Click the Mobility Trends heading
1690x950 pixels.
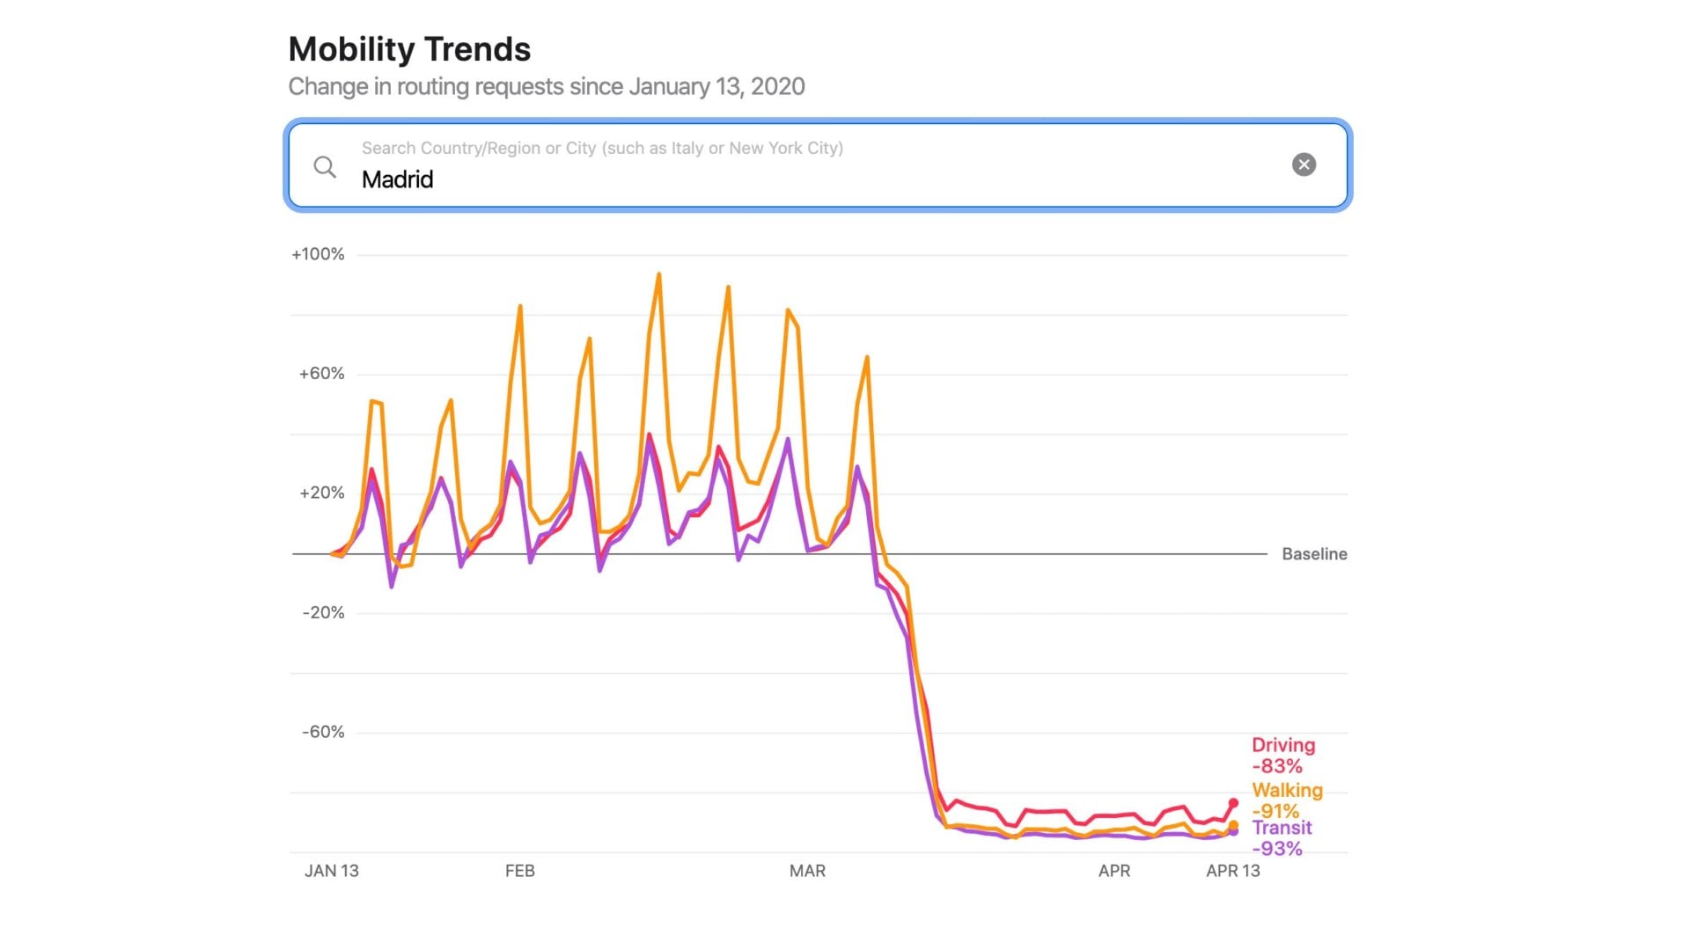pyautogui.click(x=409, y=49)
